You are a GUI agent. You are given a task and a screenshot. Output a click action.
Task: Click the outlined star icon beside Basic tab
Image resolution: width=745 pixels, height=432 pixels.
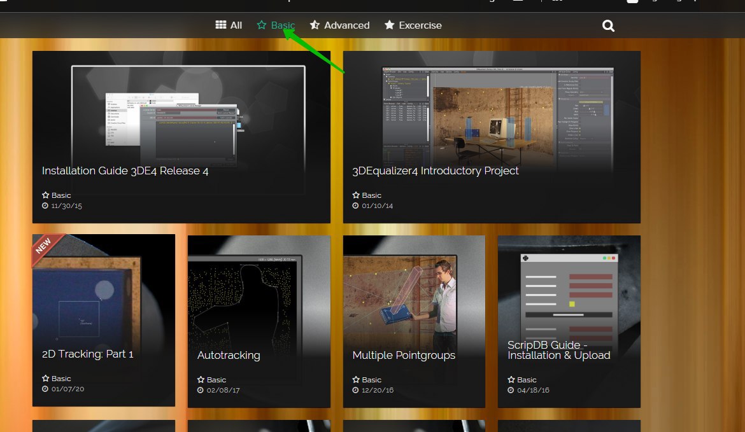pyautogui.click(x=261, y=25)
